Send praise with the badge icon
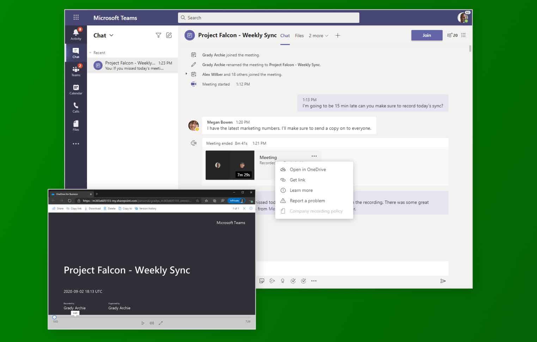 tap(282, 281)
